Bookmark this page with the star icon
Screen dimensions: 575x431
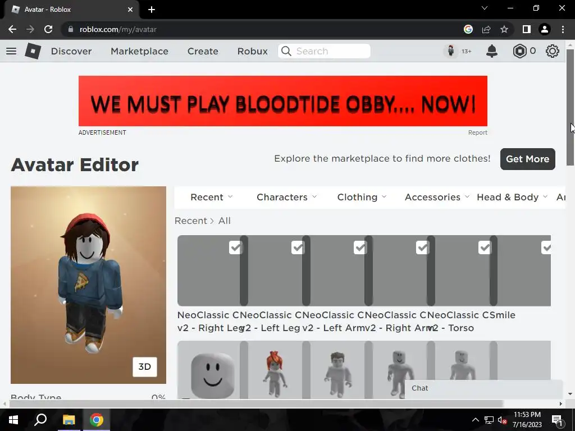[504, 29]
